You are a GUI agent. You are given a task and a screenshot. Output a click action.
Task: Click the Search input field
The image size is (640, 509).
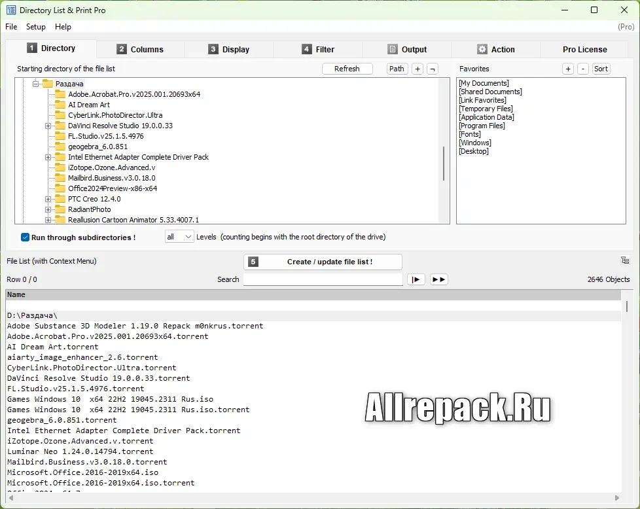[323, 279]
